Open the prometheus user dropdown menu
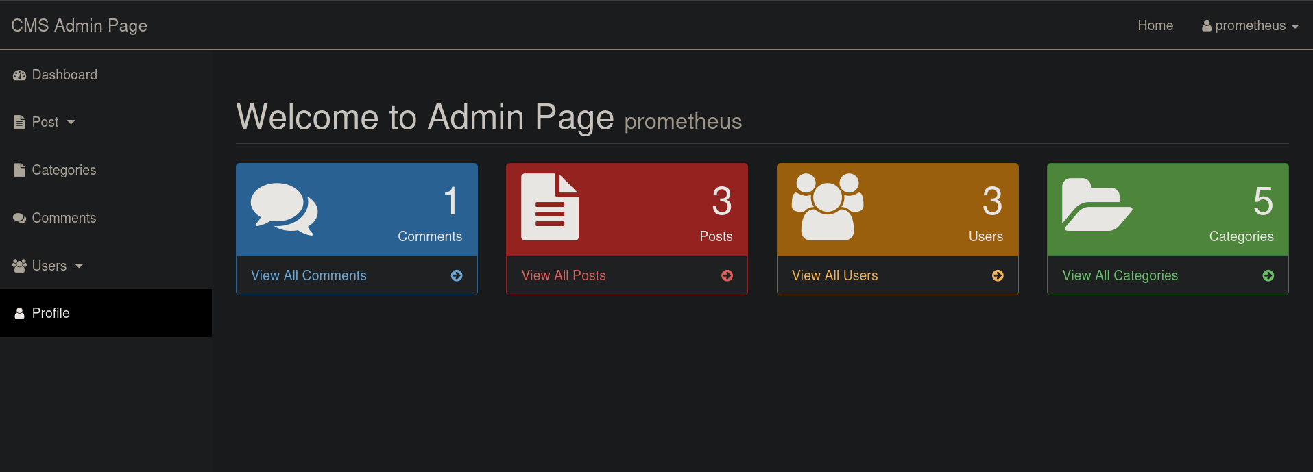The height and width of the screenshot is (472, 1313). (1250, 25)
